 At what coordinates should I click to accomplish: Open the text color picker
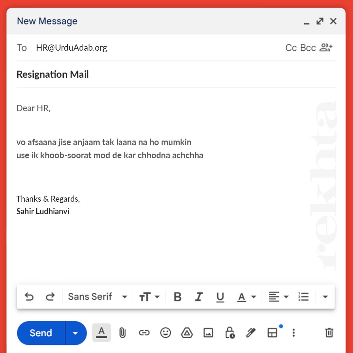coord(247,297)
